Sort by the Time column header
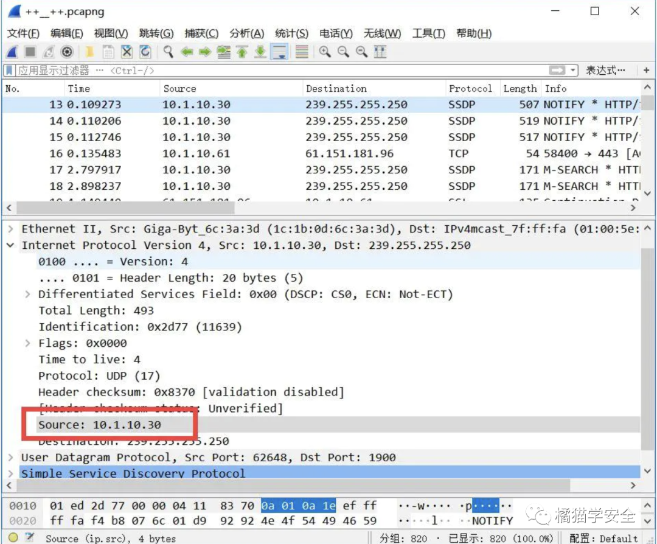657x544 pixels. tap(113, 88)
